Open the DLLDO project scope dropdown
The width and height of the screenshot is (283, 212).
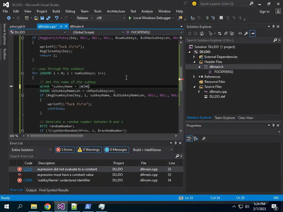point(38,32)
